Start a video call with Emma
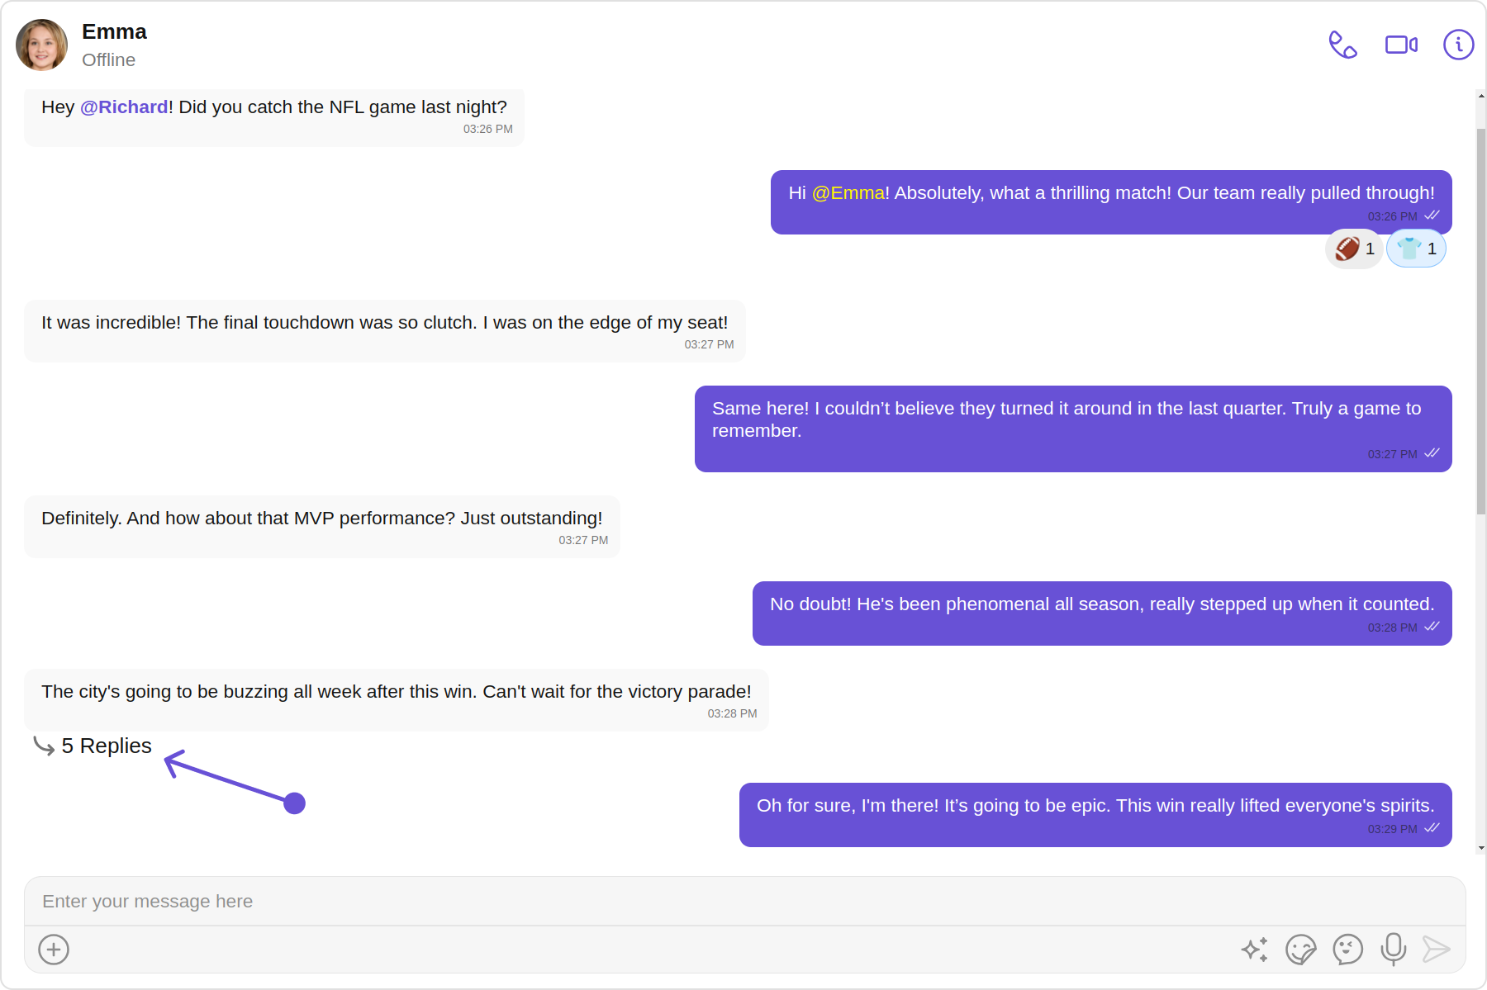This screenshot has width=1487, height=990. (x=1401, y=45)
